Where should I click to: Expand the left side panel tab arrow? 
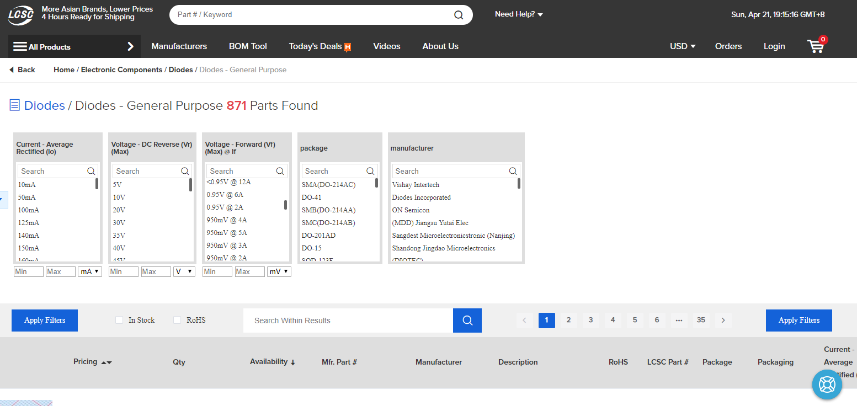[3, 200]
